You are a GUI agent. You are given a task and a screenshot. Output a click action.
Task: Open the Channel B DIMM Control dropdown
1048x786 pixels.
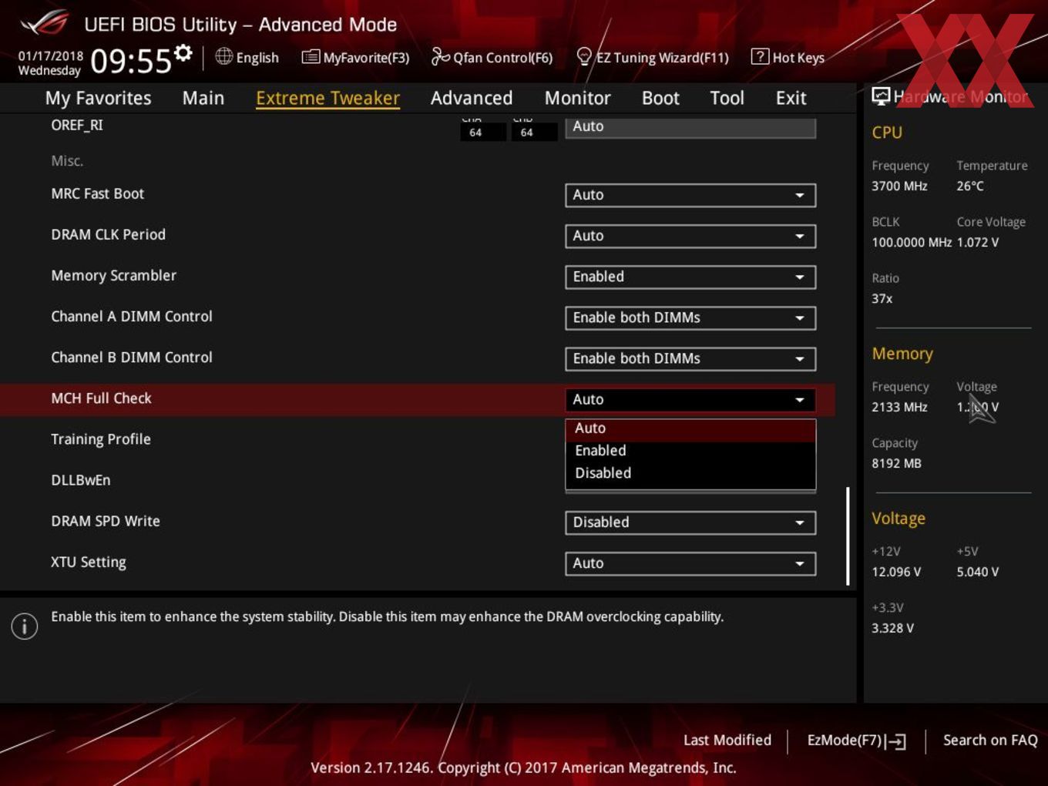coord(690,358)
